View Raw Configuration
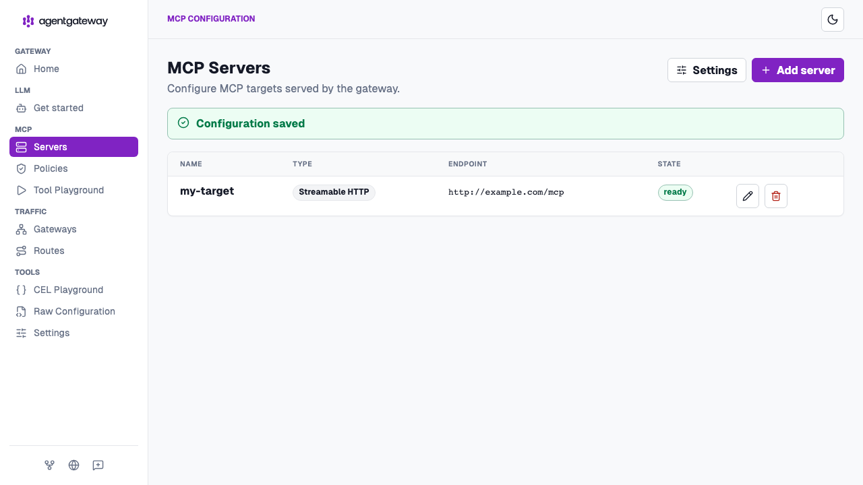Viewport: 863px width, 485px height. 73,311
